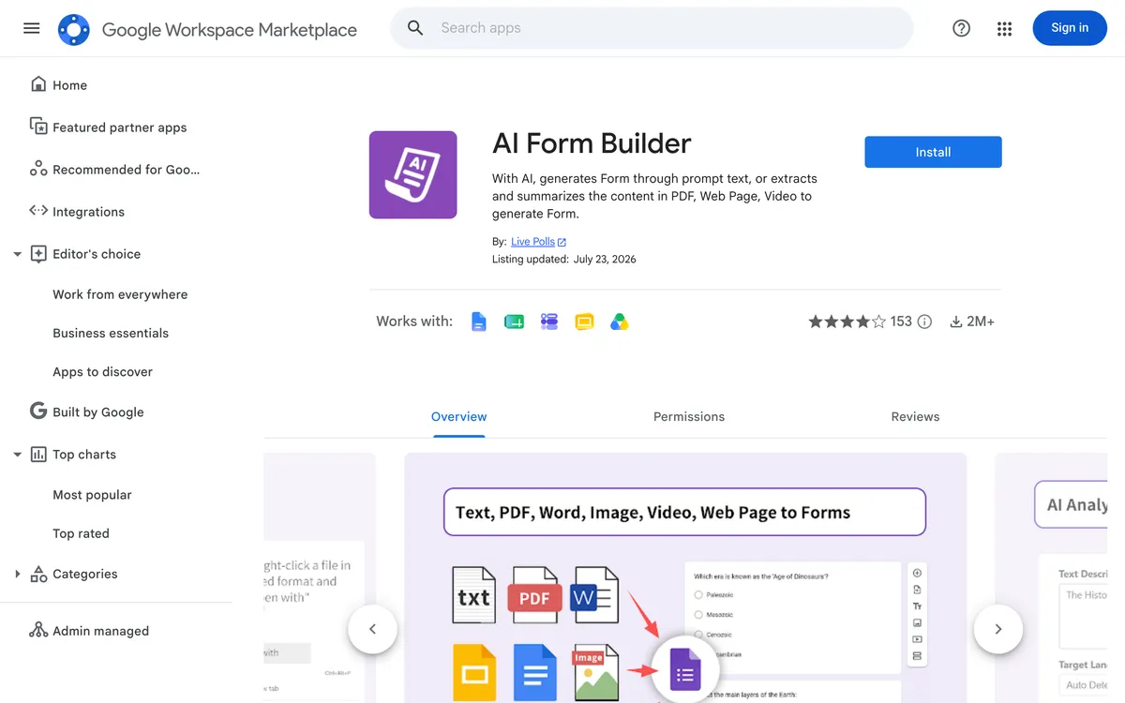The height and width of the screenshot is (703, 1125).
Task: Collapse the Editor's choice section
Action: coord(17,254)
